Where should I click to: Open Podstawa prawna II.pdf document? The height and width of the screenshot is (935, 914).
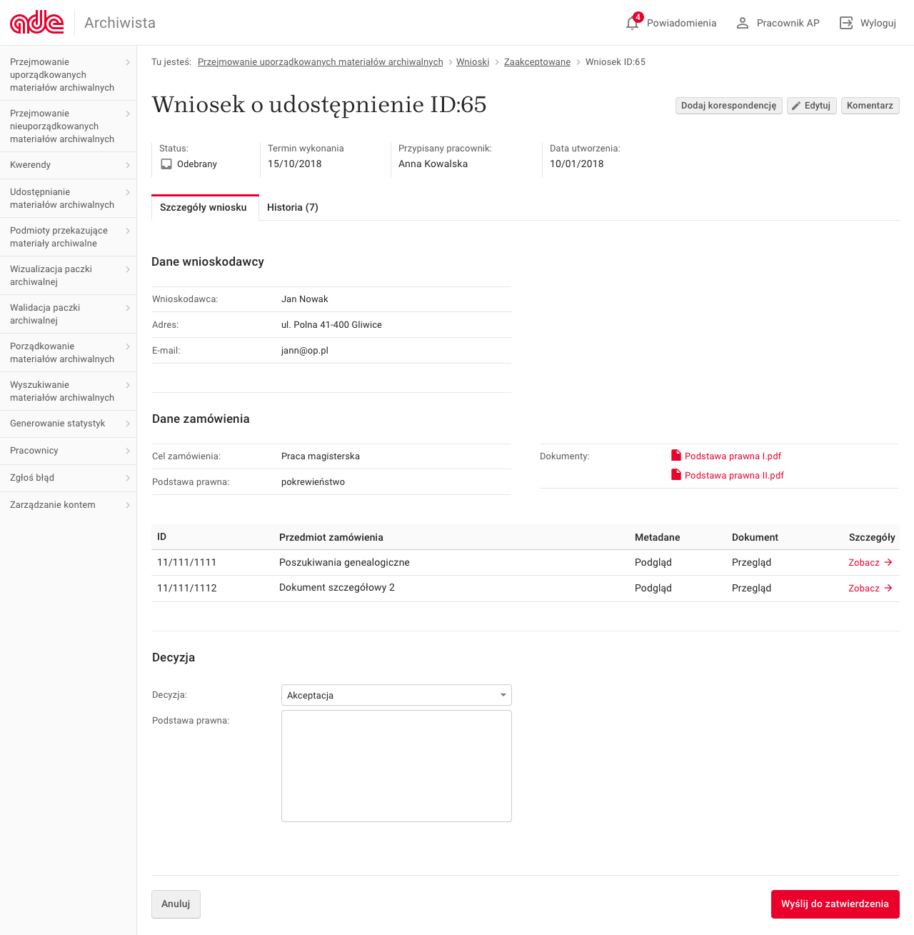pos(733,475)
